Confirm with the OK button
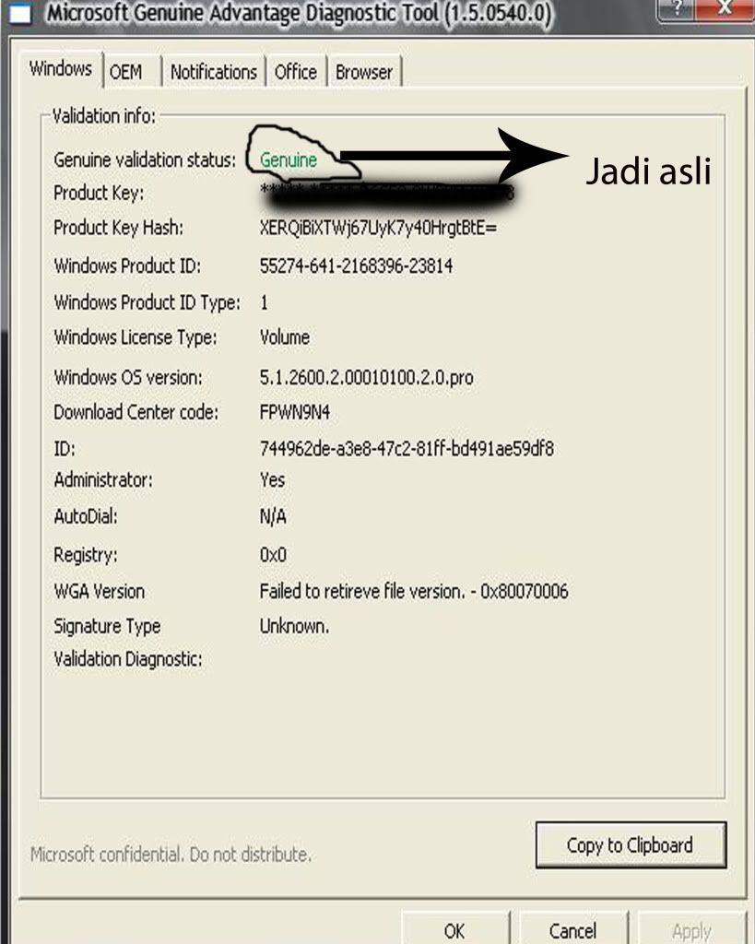Screen dimensions: 755x944 [455, 929]
